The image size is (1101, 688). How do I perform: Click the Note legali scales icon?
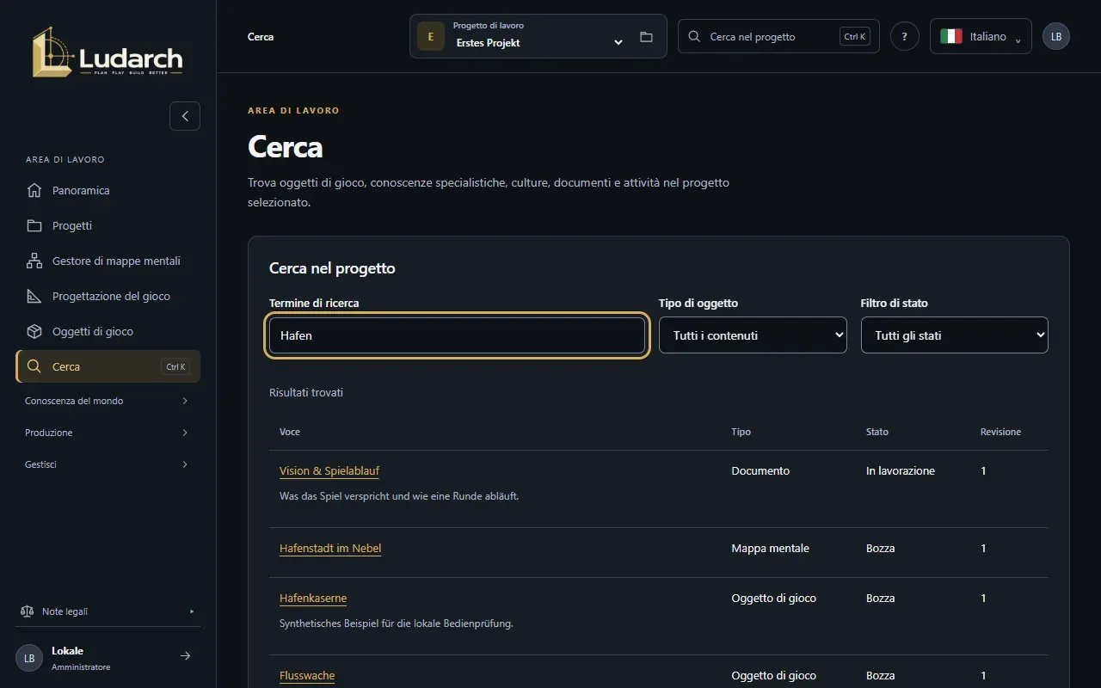point(27,611)
